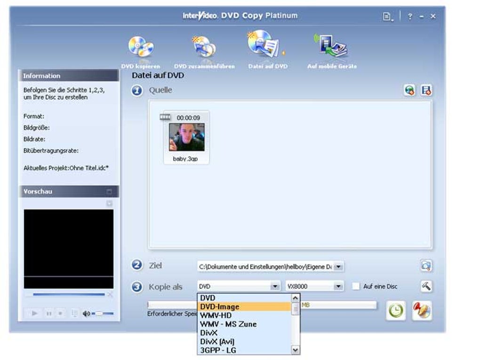Open the VX8000 device dropdown
This screenshot has height=360, width=480.
pos(338,287)
